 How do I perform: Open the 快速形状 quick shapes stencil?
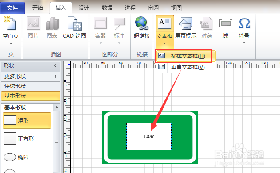pyautogui.click(x=31, y=86)
